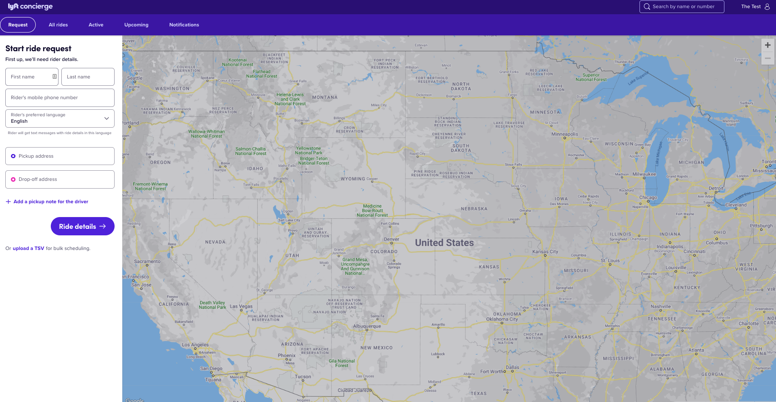Click the search magnifier icon
The width and height of the screenshot is (776, 402).
(x=647, y=7)
